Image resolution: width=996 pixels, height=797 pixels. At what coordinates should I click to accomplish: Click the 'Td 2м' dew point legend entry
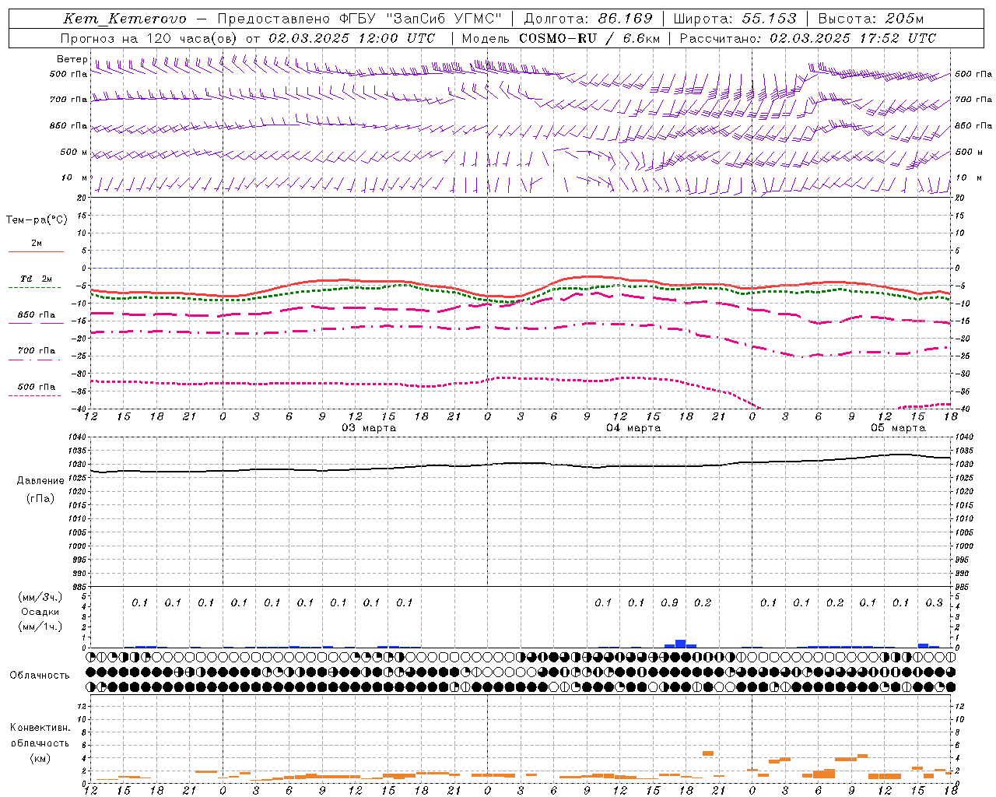(x=37, y=279)
